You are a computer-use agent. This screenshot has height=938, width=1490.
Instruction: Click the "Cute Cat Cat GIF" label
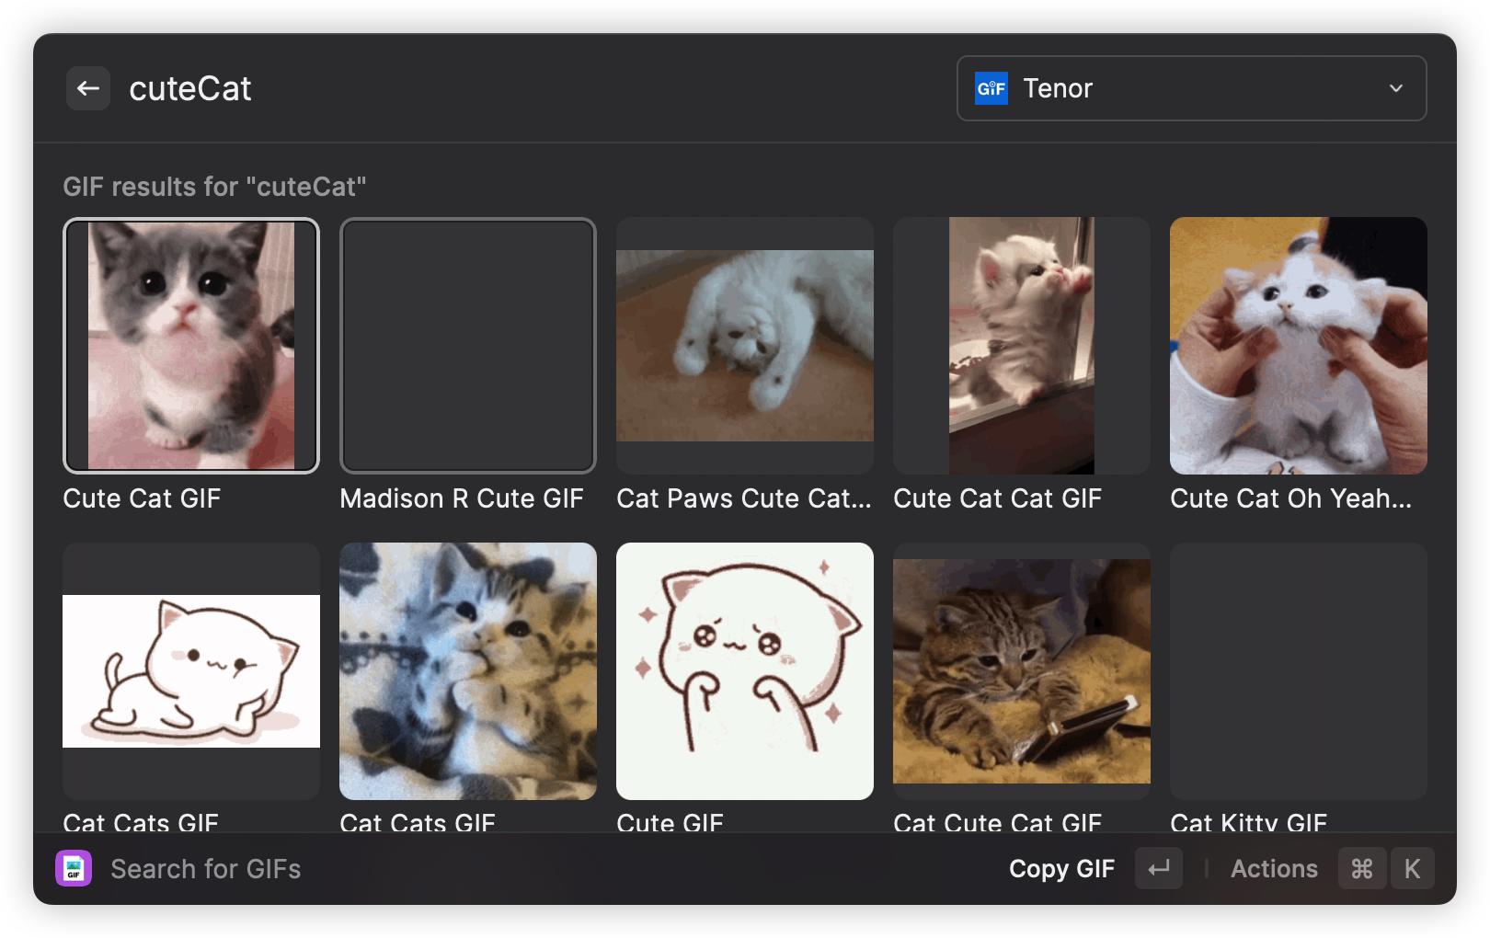(997, 498)
